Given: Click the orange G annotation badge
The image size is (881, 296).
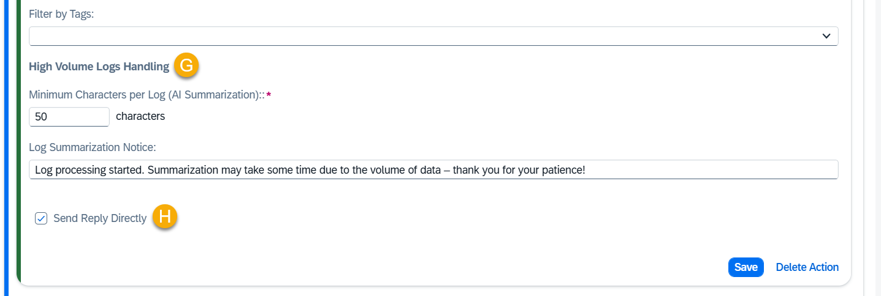Looking at the screenshot, I should (x=186, y=66).
